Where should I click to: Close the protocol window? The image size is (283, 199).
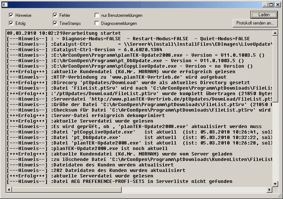[x=277, y=4]
